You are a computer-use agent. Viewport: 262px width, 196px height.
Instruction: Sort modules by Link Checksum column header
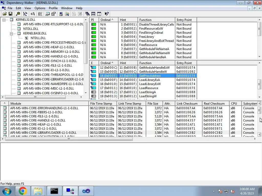tap(189, 104)
